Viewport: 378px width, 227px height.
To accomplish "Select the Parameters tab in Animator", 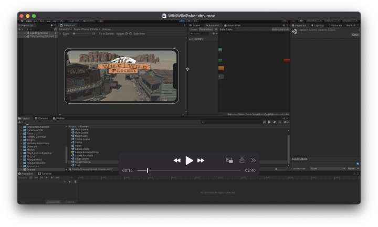I will click(206, 29).
